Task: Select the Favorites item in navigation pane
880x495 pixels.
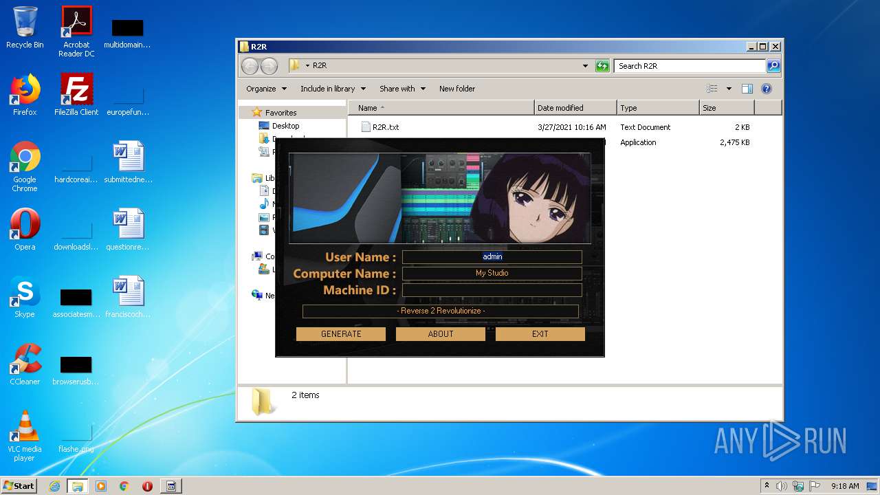Action: pos(280,113)
